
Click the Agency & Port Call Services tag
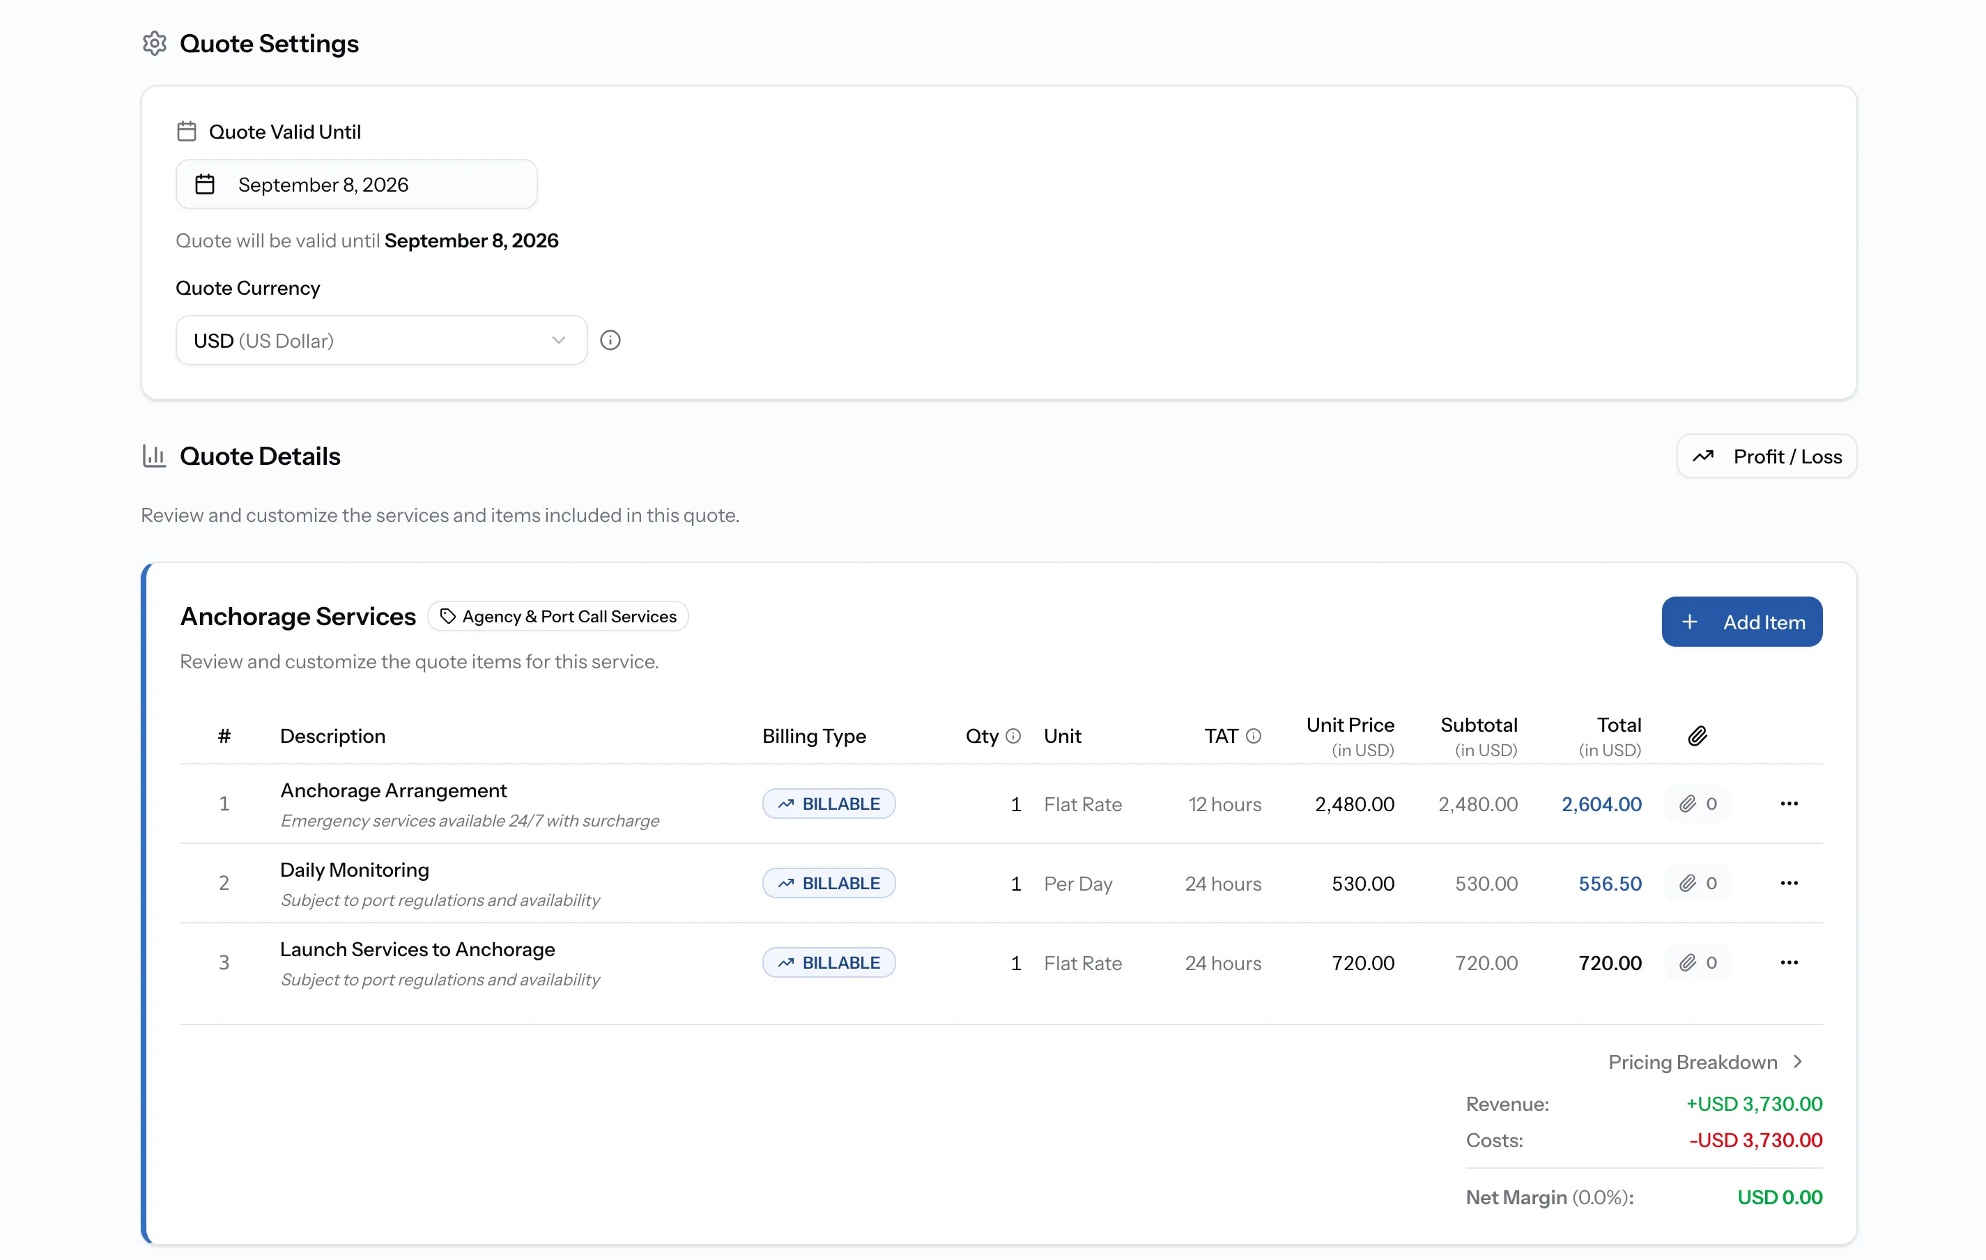tap(558, 616)
